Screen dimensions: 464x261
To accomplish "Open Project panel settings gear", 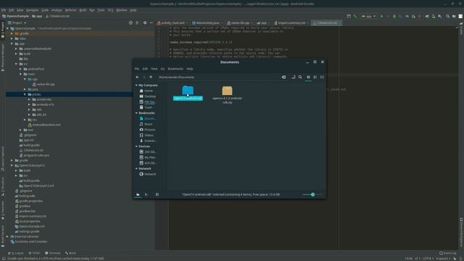I will point(145,22).
